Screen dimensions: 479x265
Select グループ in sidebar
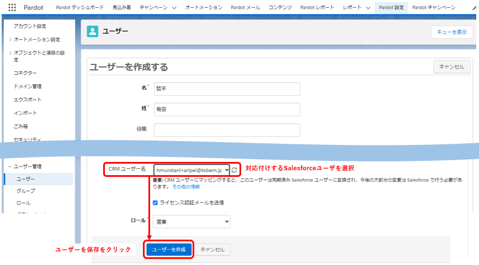(25, 191)
